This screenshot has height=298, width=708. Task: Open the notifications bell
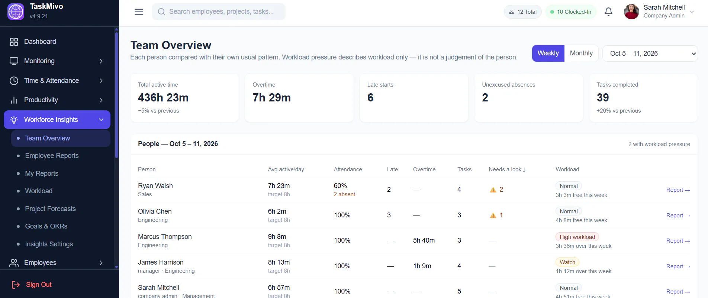[x=608, y=12]
